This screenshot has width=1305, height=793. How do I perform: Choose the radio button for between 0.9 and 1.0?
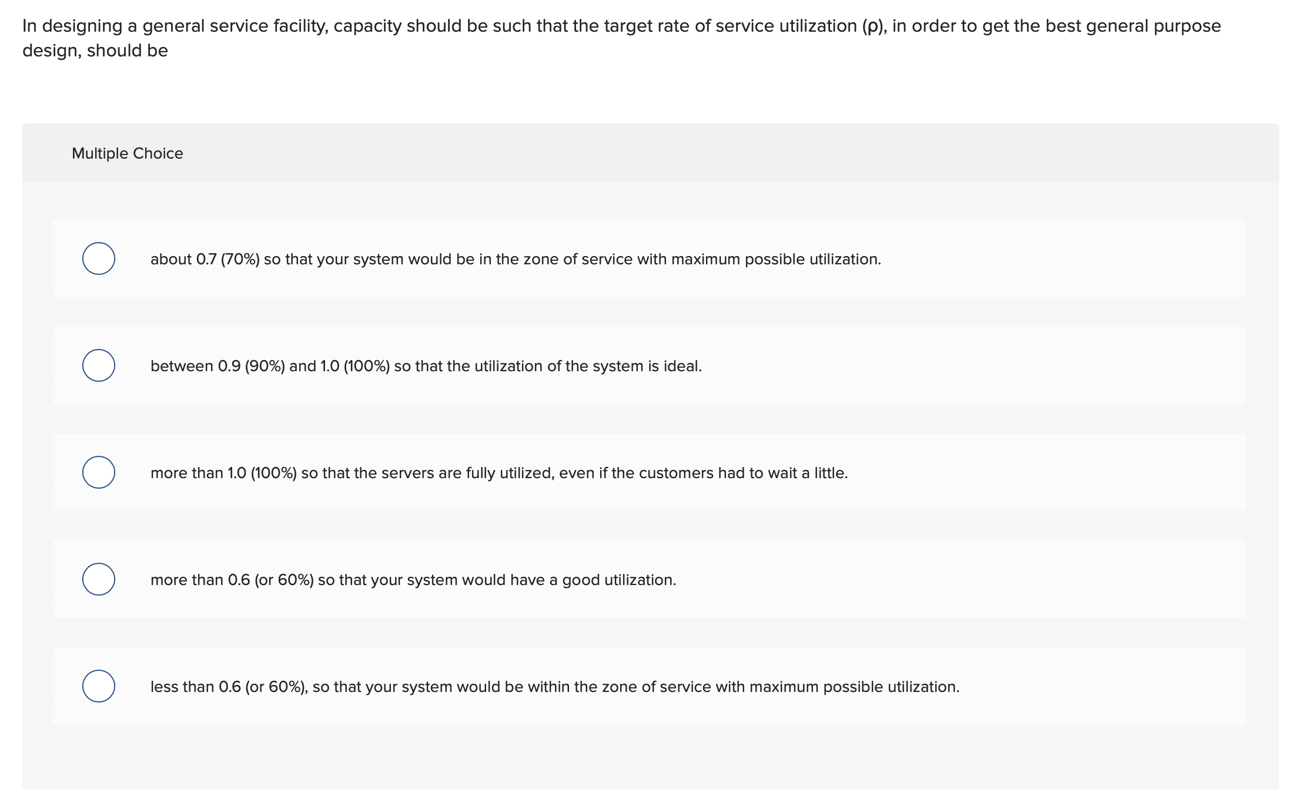pyautogui.click(x=98, y=365)
